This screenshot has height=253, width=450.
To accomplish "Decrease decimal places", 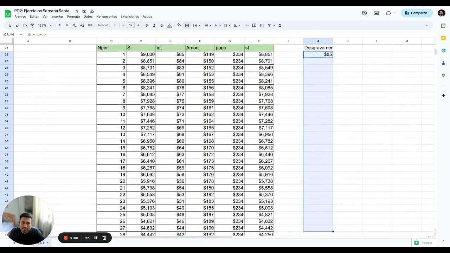I will click(74, 25).
